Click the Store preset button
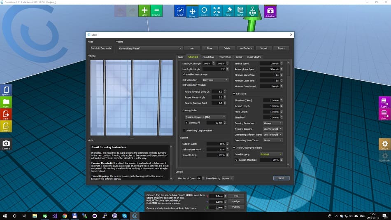391x220 pixels. click(209, 48)
